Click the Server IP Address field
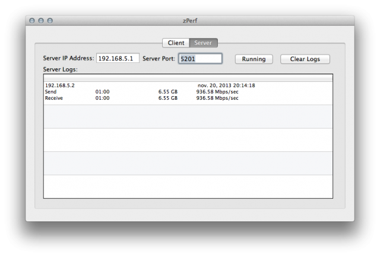The image size is (380, 257). pos(118,58)
